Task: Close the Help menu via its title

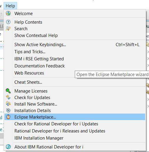Action: point(10,6)
